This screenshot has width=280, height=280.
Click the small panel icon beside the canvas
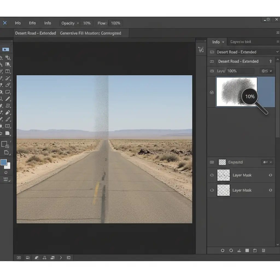(x=201, y=49)
